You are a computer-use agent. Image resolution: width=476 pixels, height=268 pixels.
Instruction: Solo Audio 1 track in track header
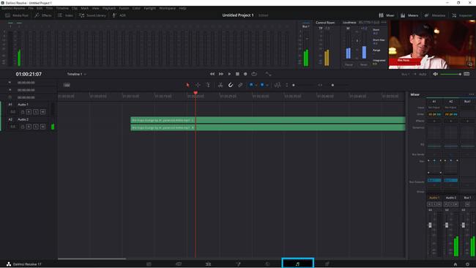point(36,112)
